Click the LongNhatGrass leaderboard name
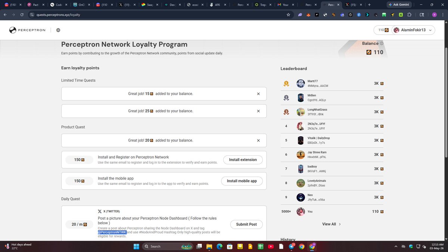Image resolution: width=448 pixels, height=252 pixels. [x=317, y=110]
